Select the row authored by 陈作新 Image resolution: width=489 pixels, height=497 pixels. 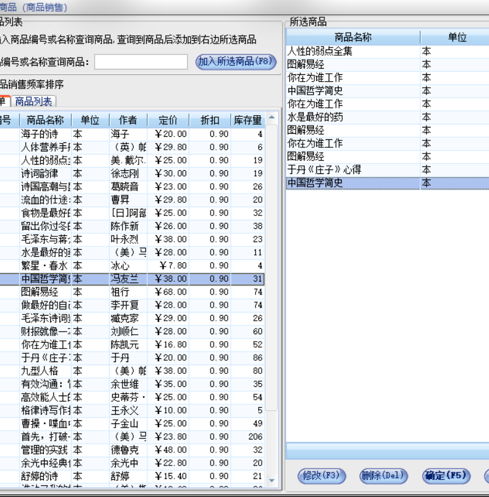click(x=132, y=226)
